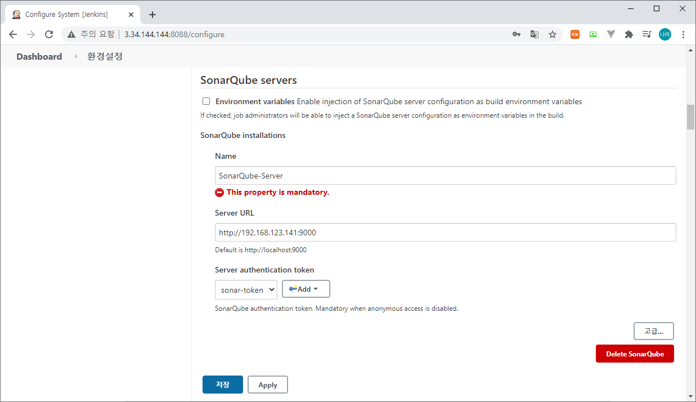The image size is (696, 402).
Task: Click the green extension icon
Action: (x=593, y=34)
